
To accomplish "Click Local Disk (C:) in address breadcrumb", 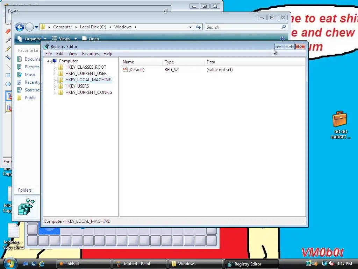I will point(93,27).
